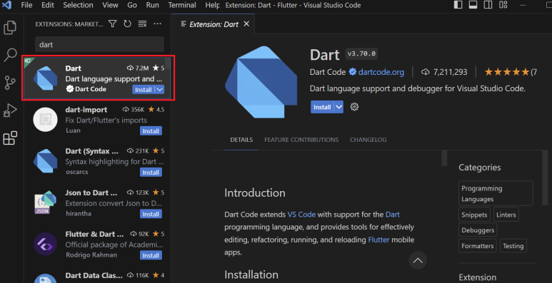The width and height of the screenshot is (552, 283).
Task: Install Dart from the details page
Action: [322, 107]
